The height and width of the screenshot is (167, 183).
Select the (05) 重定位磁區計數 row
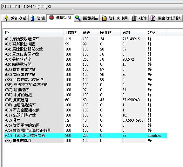pos(85,54)
